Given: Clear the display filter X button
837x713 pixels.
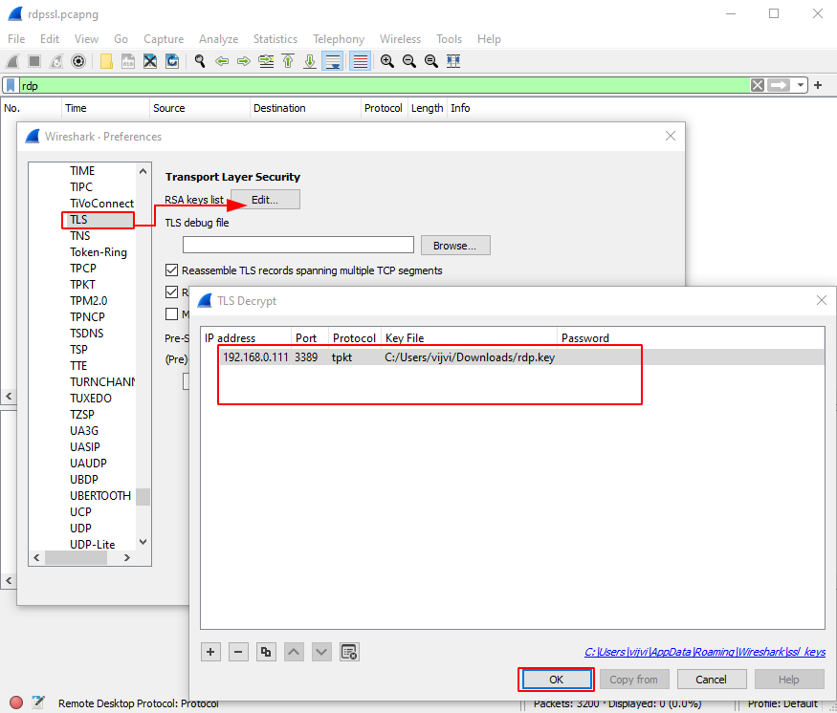Looking at the screenshot, I should coord(757,85).
